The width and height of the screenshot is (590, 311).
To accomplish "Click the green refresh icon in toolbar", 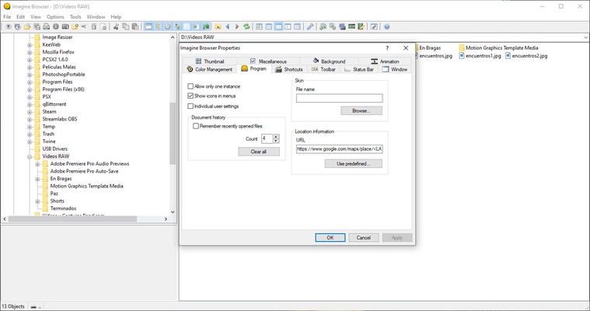I will 246,26.
